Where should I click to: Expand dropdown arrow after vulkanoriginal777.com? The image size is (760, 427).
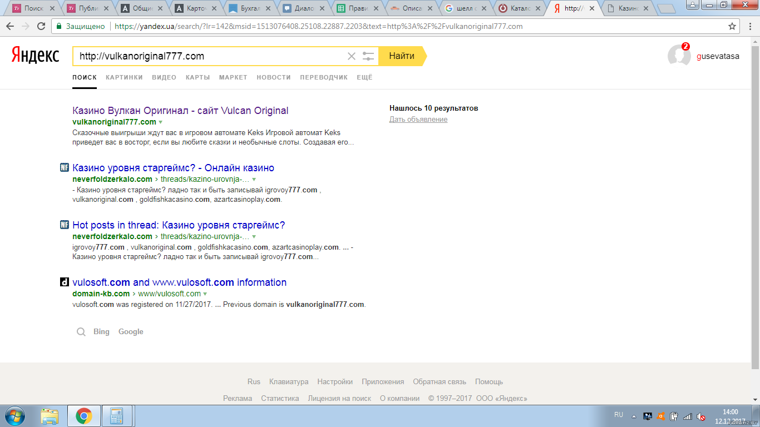pyautogui.click(x=161, y=122)
